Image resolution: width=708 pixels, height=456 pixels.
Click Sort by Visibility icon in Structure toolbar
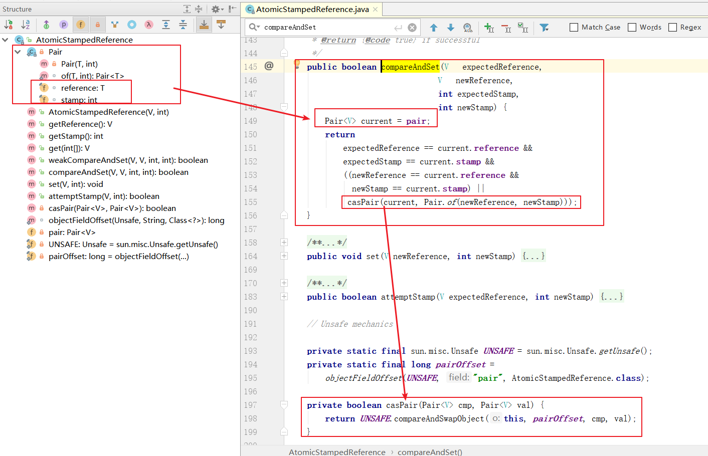pyautogui.click(x=9, y=24)
